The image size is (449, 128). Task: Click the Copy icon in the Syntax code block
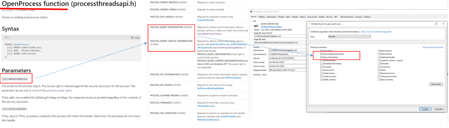click(x=132, y=38)
